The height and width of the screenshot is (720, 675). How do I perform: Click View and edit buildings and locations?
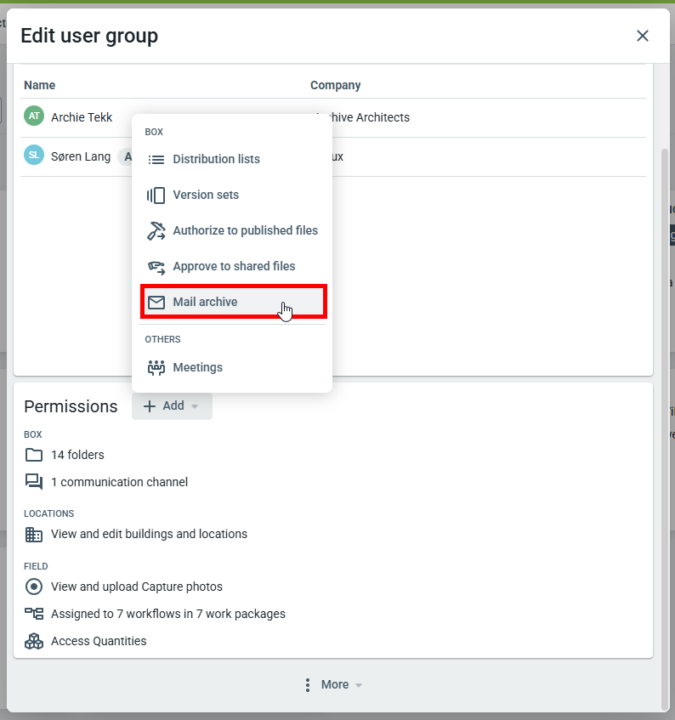pyautogui.click(x=149, y=534)
